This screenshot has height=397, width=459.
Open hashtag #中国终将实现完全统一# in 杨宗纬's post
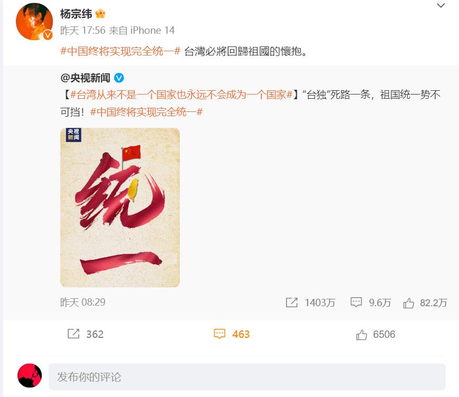[121, 51]
